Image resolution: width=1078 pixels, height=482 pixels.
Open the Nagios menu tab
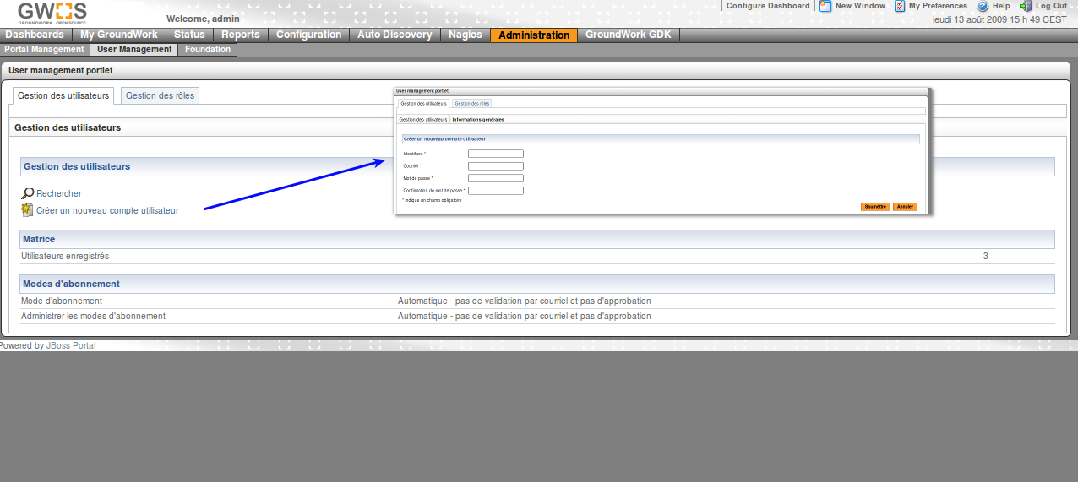coord(465,35)
